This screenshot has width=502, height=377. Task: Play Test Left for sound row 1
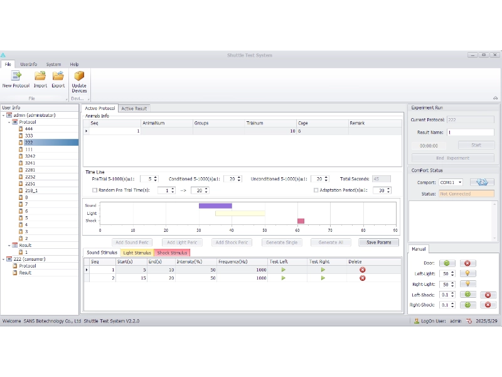284,270
